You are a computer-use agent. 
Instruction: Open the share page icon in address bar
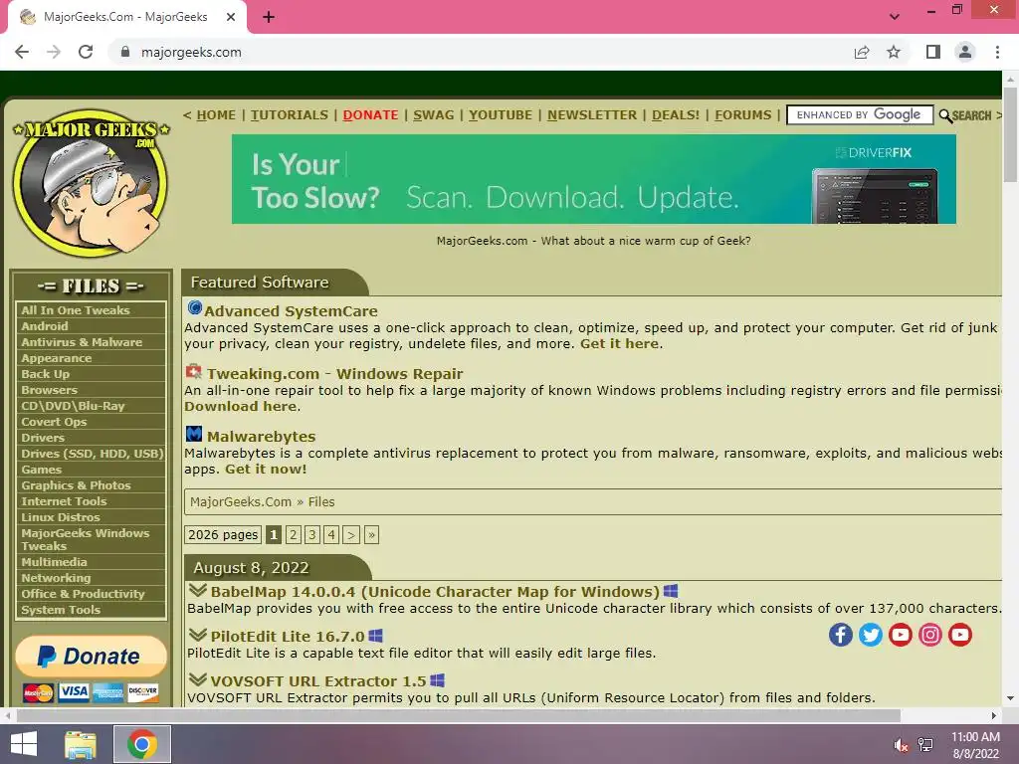coord(862,52)
